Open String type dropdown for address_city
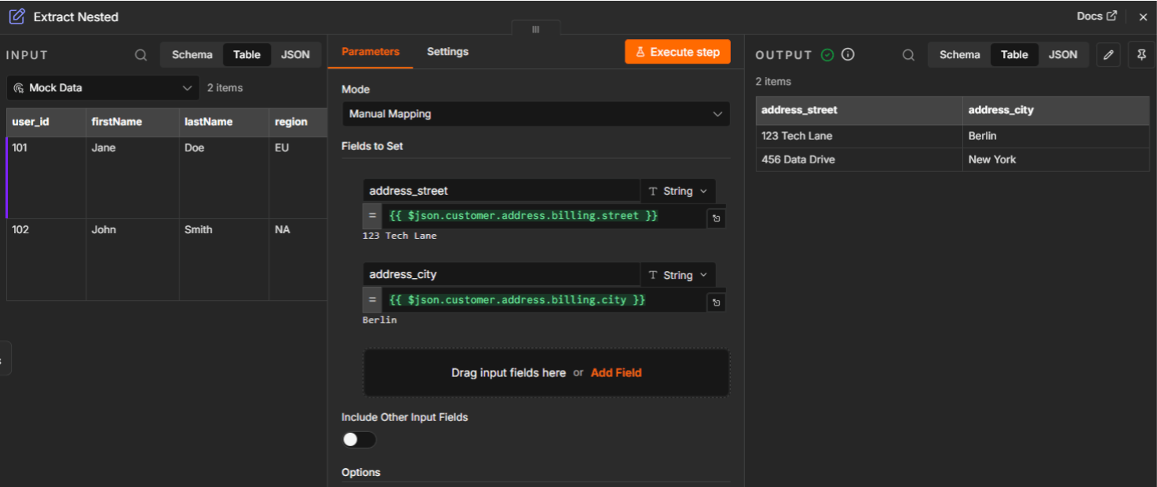 (678, 275)
